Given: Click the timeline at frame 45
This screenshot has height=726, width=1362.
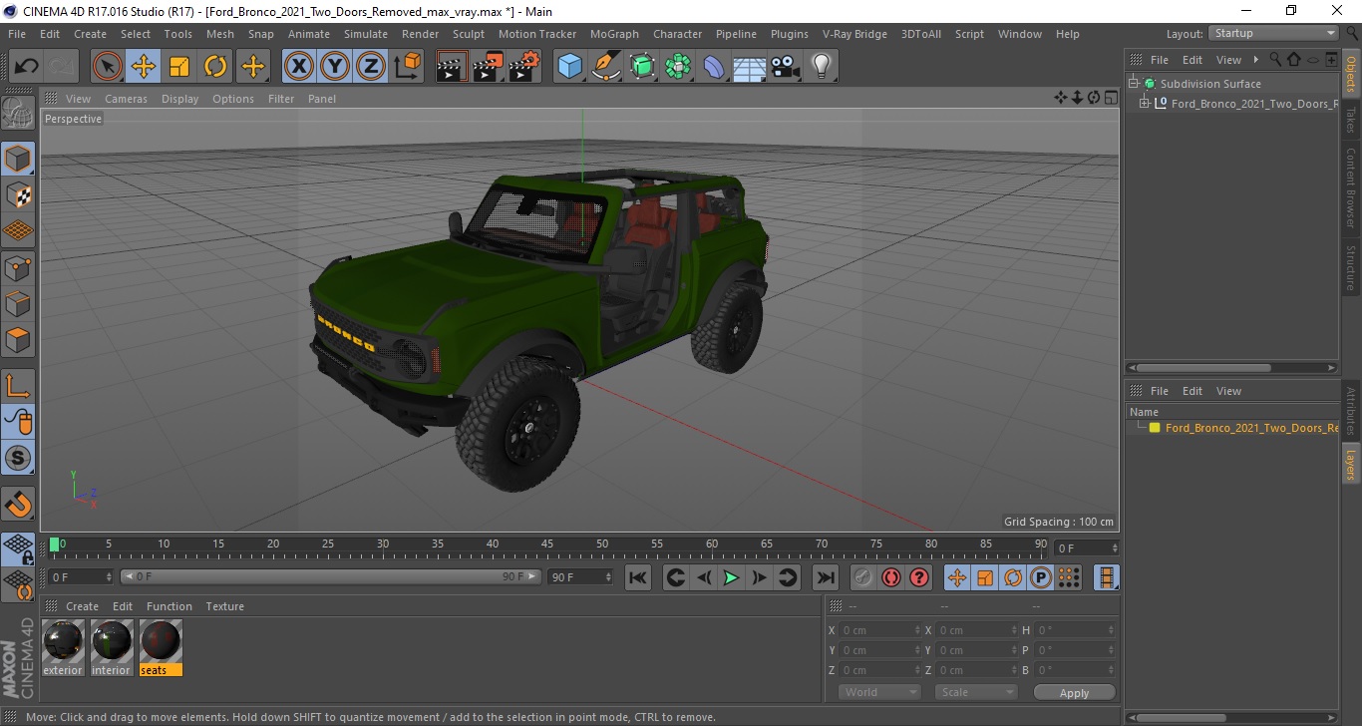Looking at the screenshot, I should coord(547,544).
